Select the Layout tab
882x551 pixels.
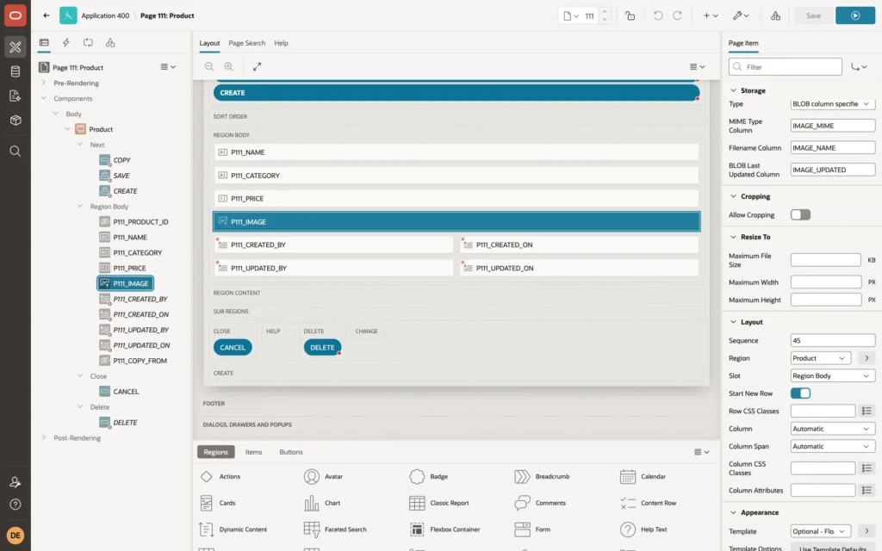(x=209, y=43)
